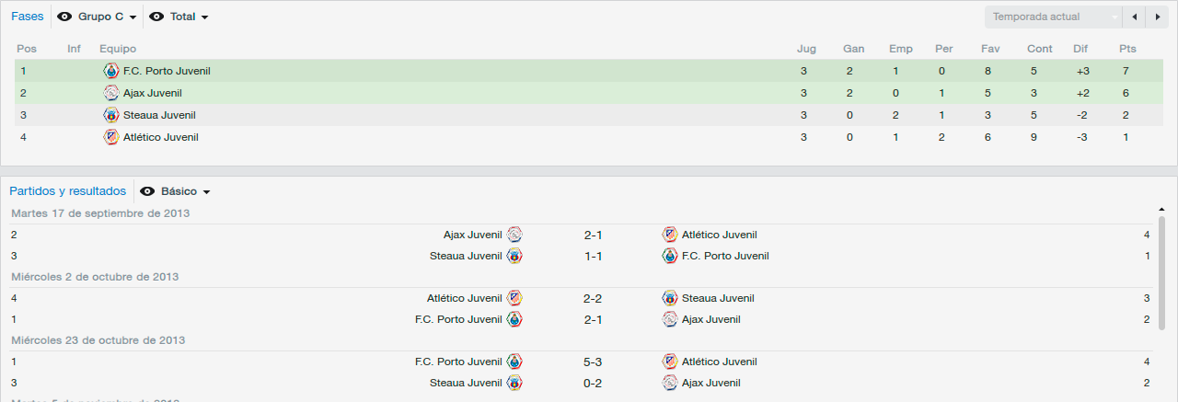Click Ajax crest in 17 septiembre match
Screen dimensions: 1178x402
514,235
